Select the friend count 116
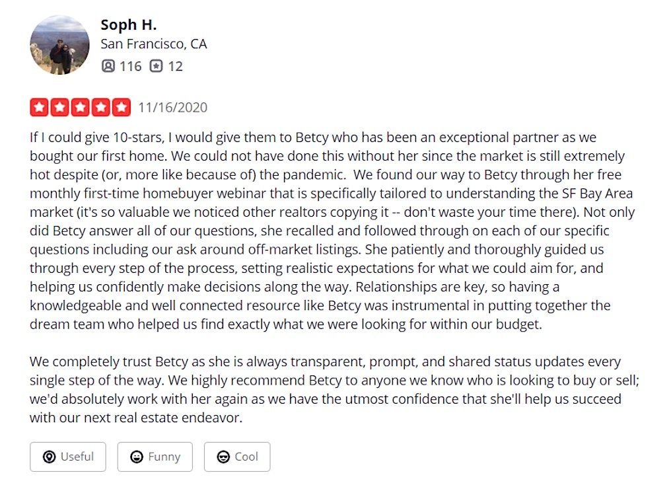Viewport: 669px width, 489px height. click(131, 66)
